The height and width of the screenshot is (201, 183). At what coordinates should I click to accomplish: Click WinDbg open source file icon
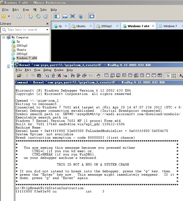point(19,76)
